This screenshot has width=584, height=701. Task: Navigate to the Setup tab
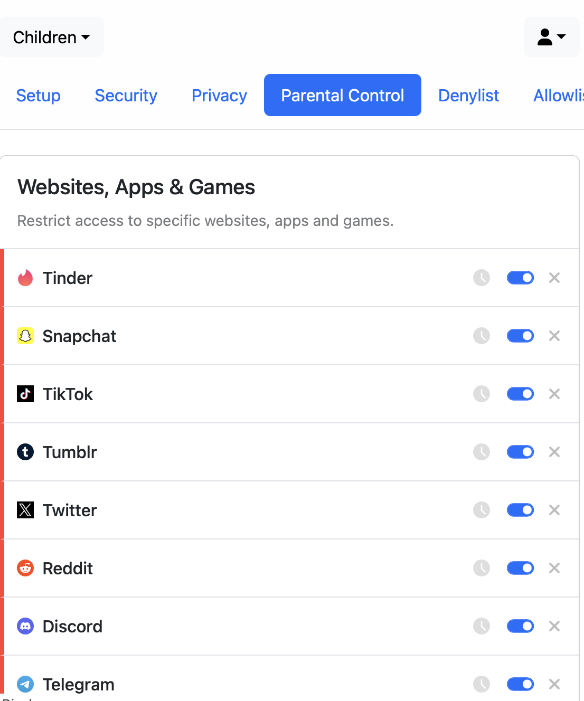[38, 96]
